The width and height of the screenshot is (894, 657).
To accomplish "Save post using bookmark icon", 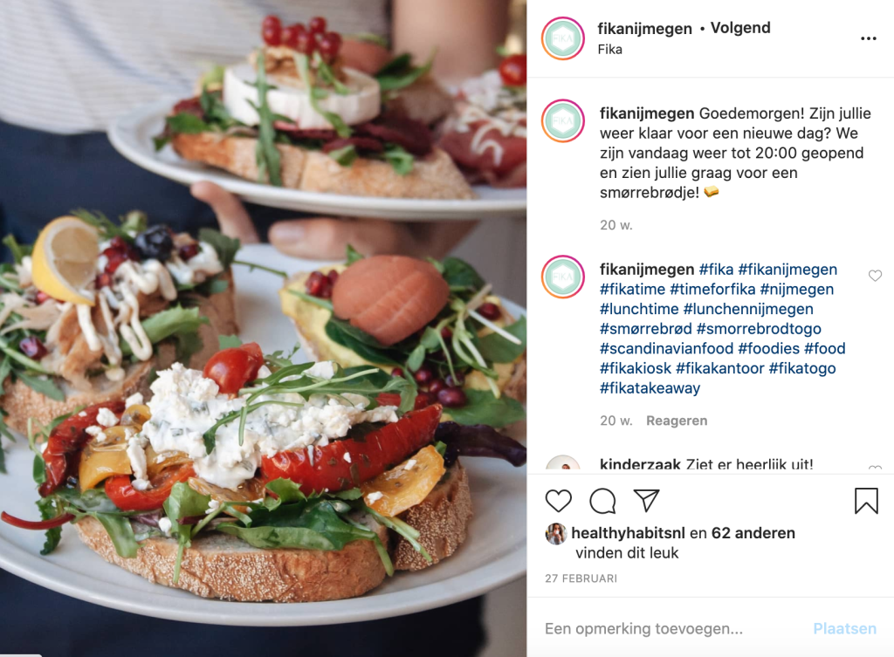I will 866,501.
